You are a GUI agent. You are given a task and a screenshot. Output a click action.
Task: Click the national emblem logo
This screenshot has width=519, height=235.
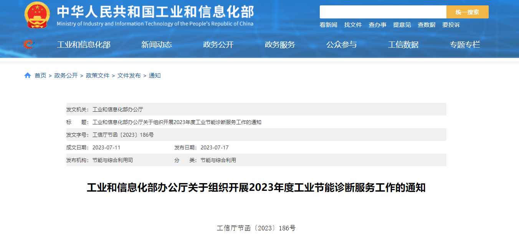pyautogui.click(x=37, y=15)
